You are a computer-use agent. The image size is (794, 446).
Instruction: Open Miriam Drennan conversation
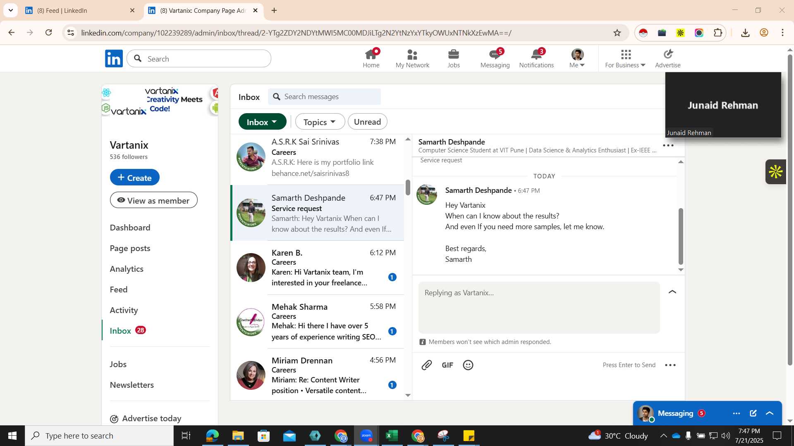[317, 375]
